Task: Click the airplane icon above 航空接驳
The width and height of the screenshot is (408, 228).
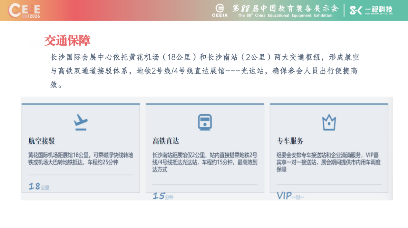Action: click(x=81, y=122)
